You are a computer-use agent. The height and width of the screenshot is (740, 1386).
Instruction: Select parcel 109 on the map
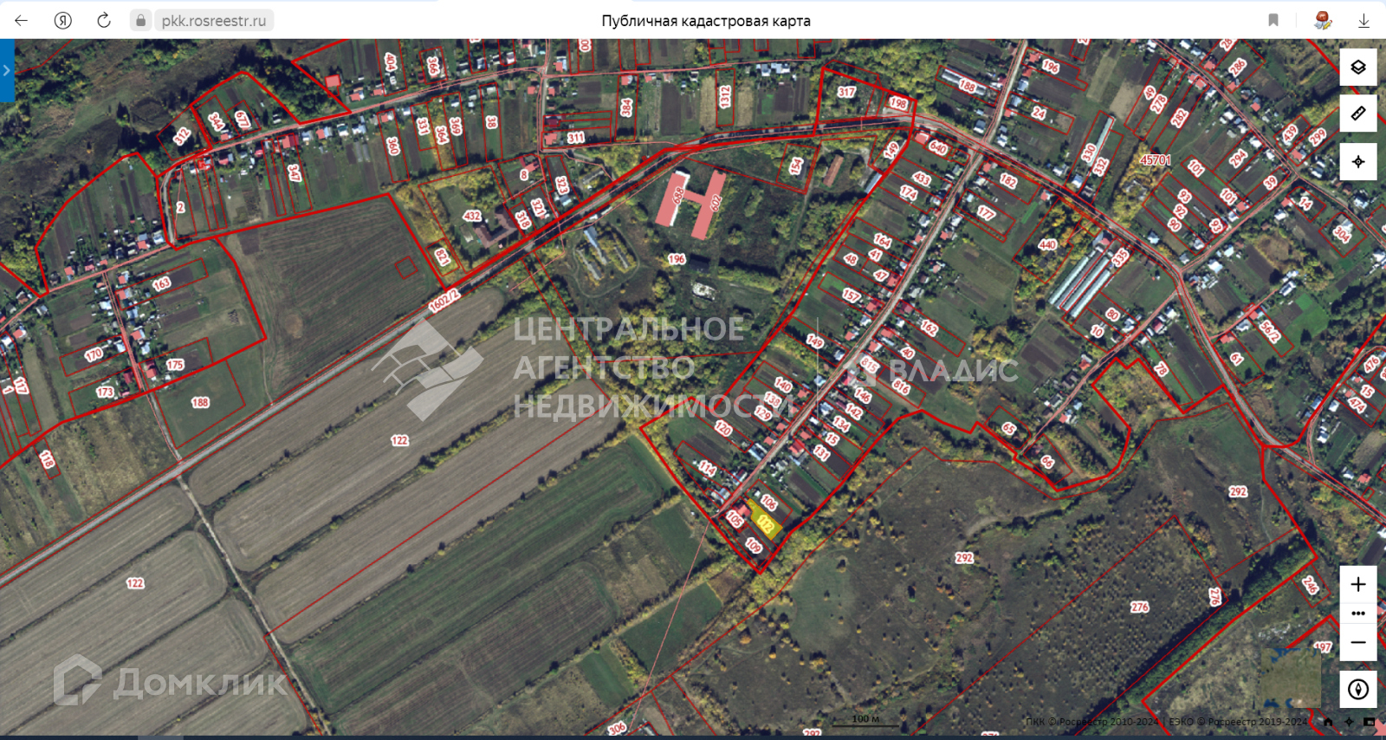point(754,546)
